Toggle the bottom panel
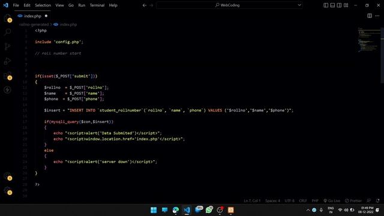The width and height of the screenshot is (384, 216). pyautogui.click(x=332, y=5)
